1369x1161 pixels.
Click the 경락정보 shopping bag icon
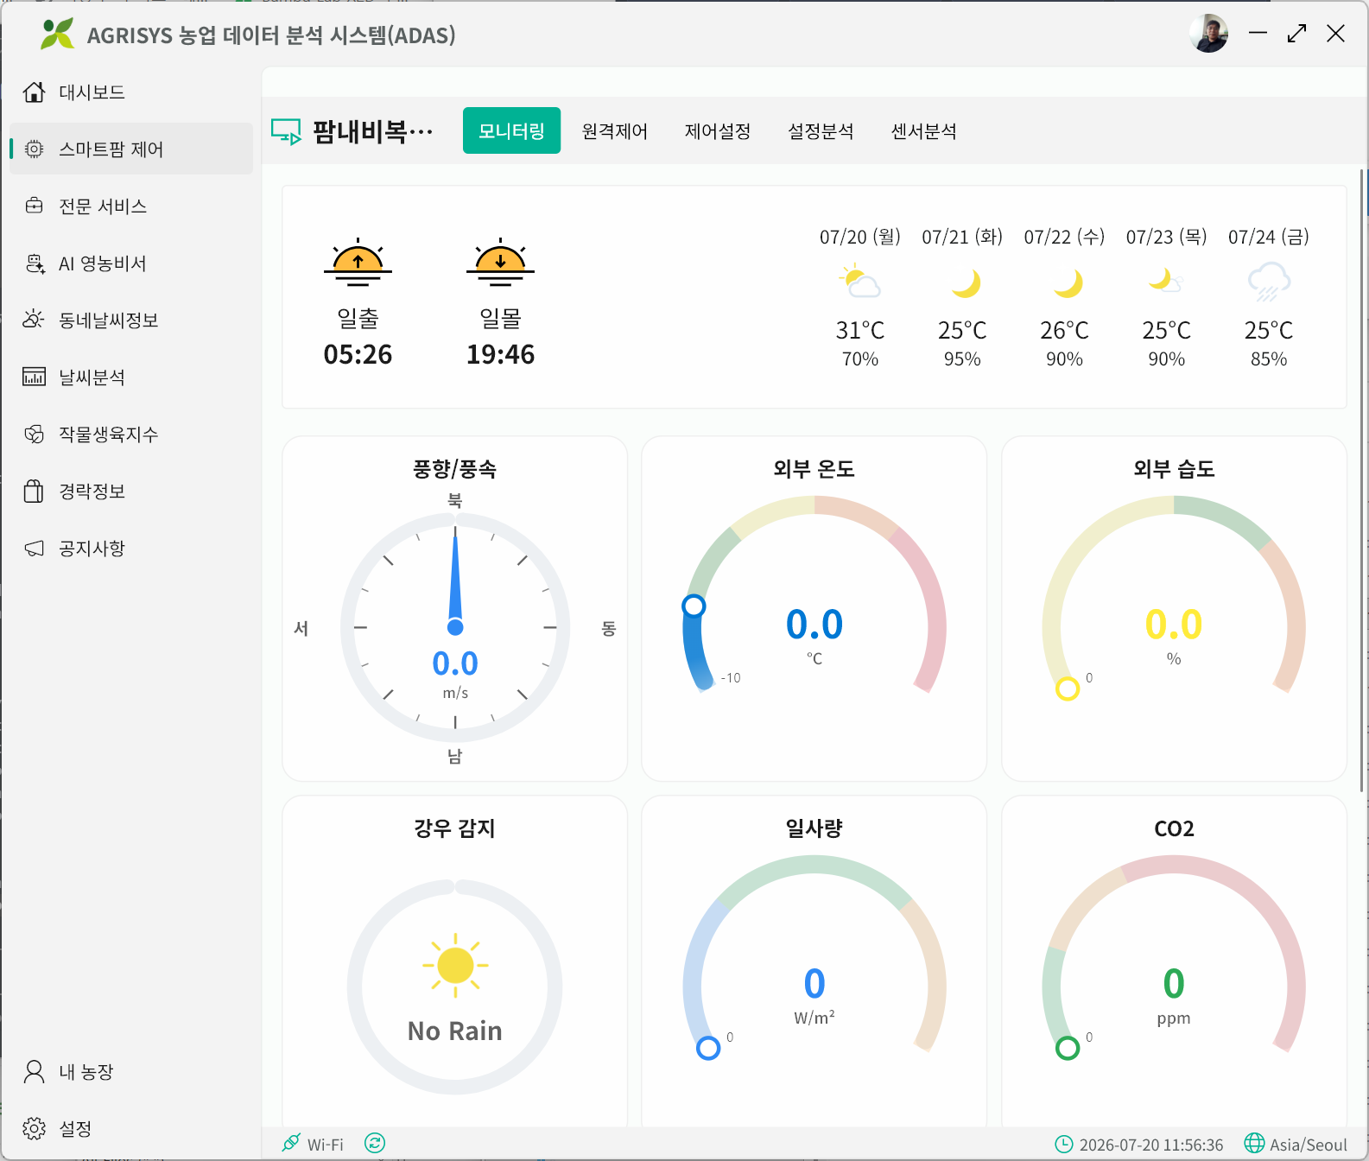pos(34,491)
